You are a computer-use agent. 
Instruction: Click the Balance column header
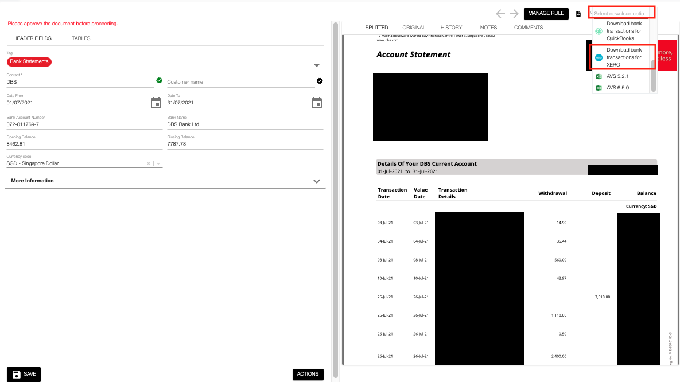coord(646,193)
